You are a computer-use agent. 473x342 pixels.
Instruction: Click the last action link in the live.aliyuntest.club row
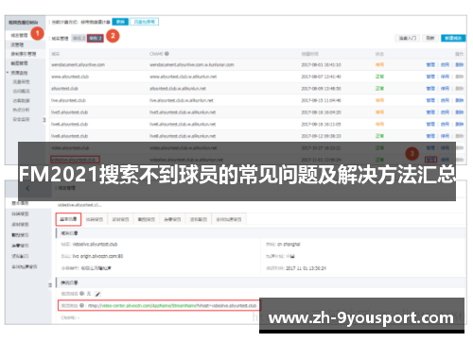tap(460, 100)
